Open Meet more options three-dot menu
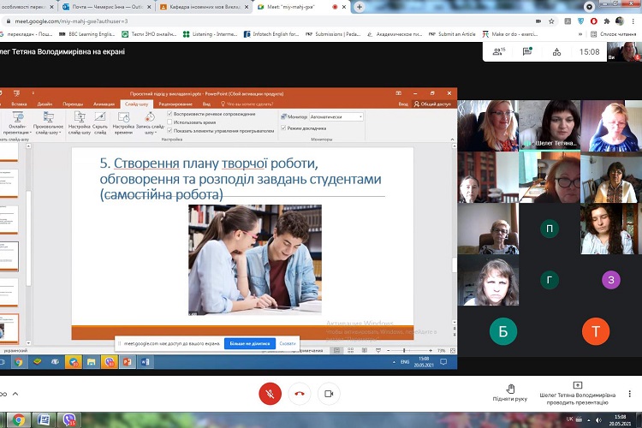 click(x=629, y=394)
